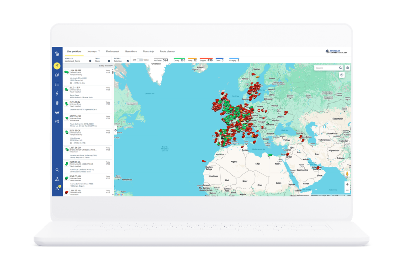Open the Sort By Recent dropdown

pyautogui.click(x=108, y=65)
